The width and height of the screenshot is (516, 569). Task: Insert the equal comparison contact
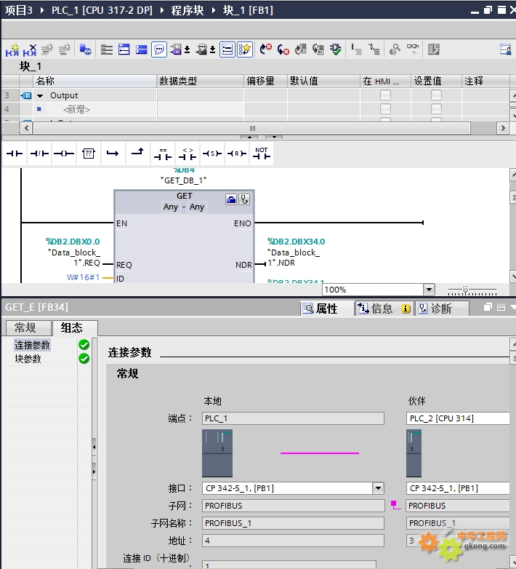point(163,154)
